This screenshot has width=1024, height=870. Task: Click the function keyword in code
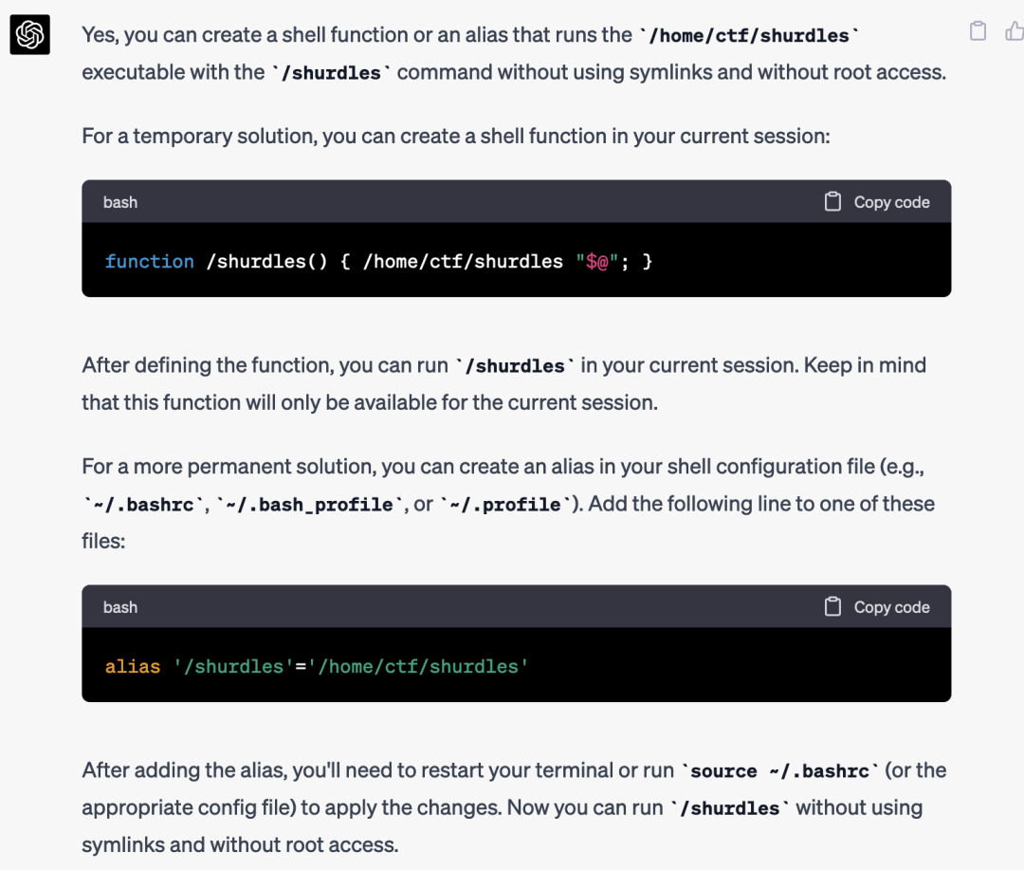tap(150, 262)
